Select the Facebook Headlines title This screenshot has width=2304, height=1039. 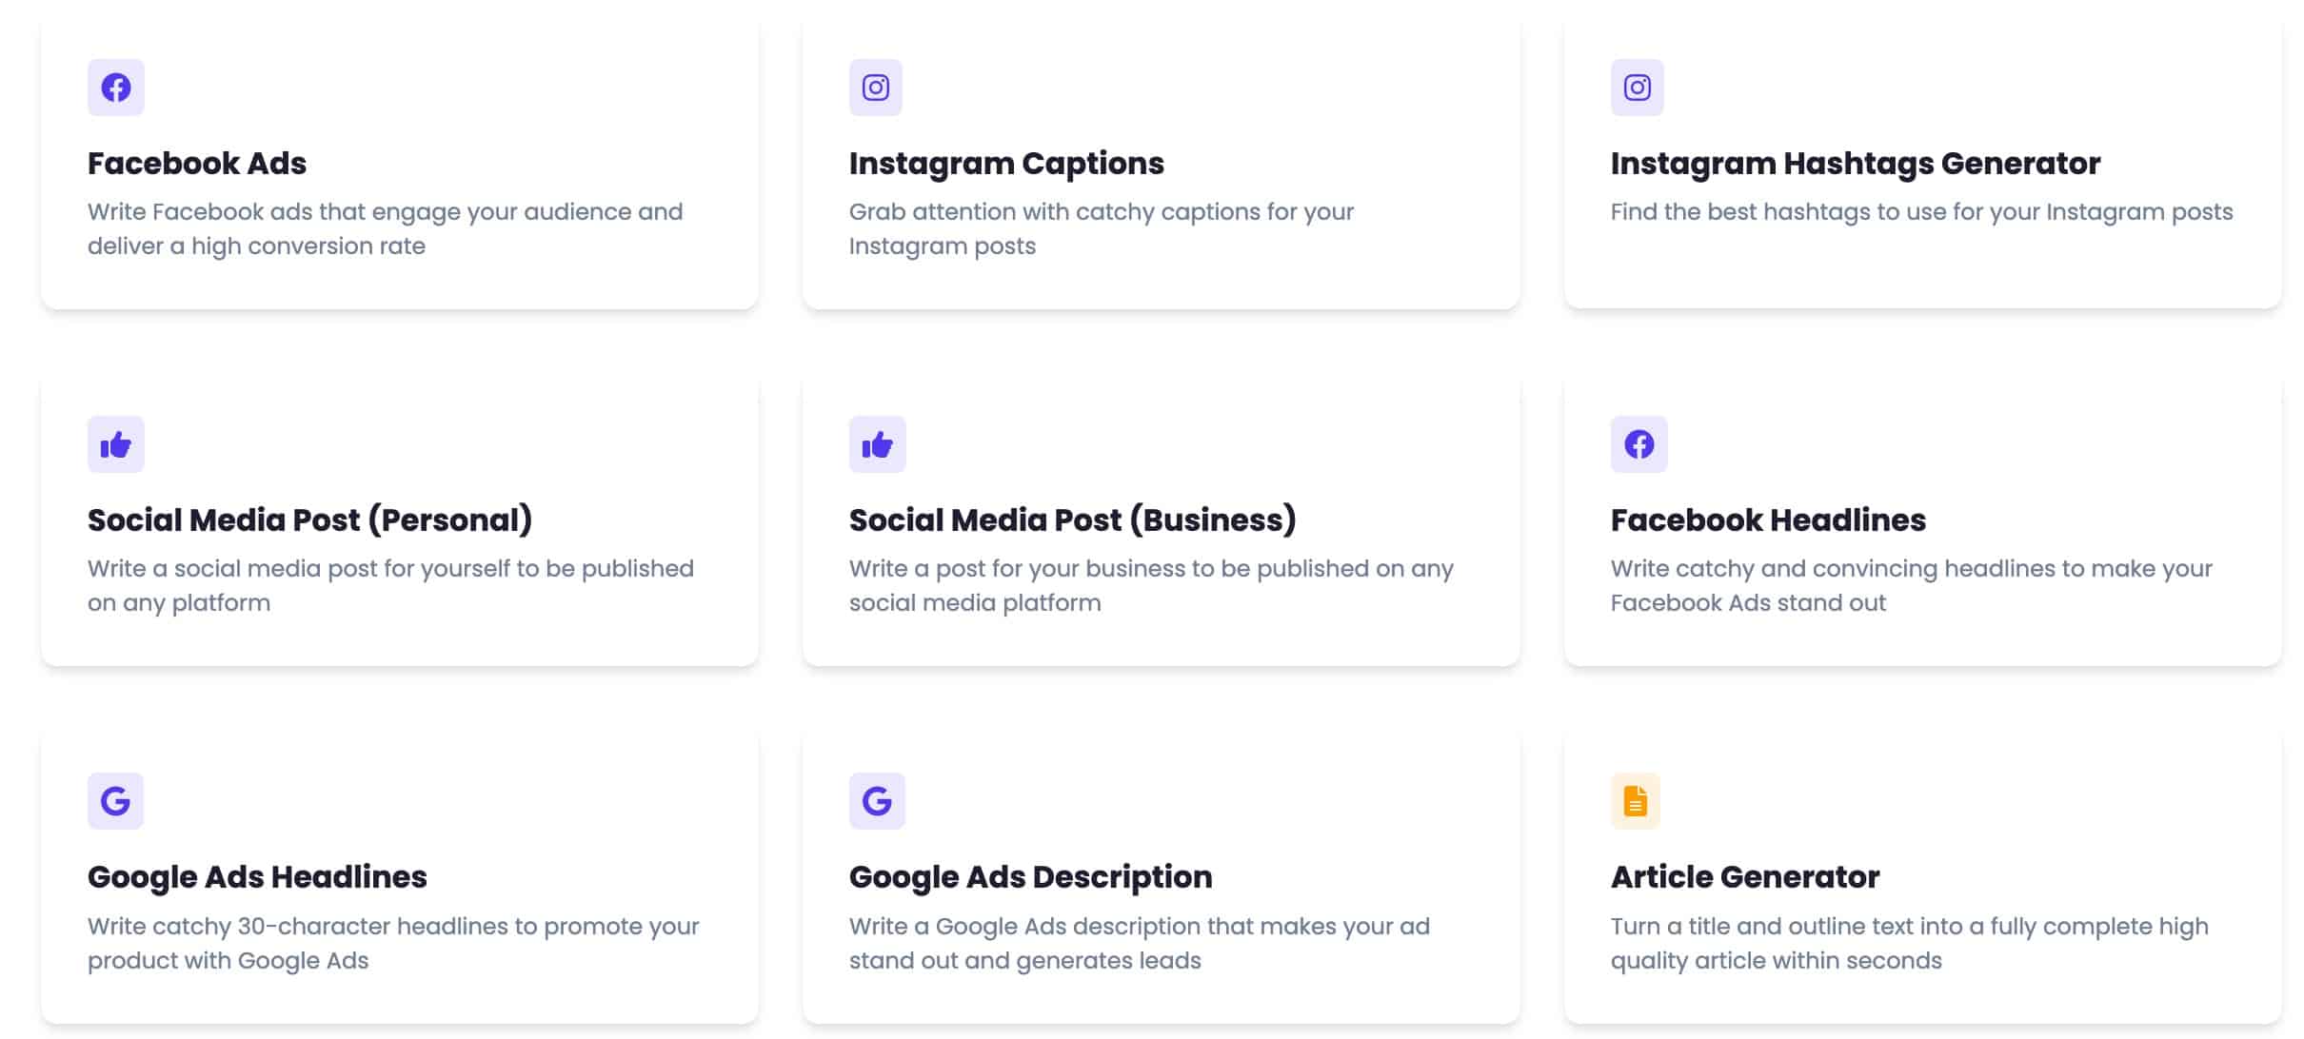(1768, 520)
